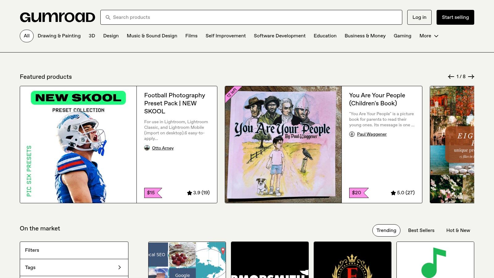Viewport: 494px width, 278px height.
Task: Select the Trending sort option
Action: [x=386, y=230]
